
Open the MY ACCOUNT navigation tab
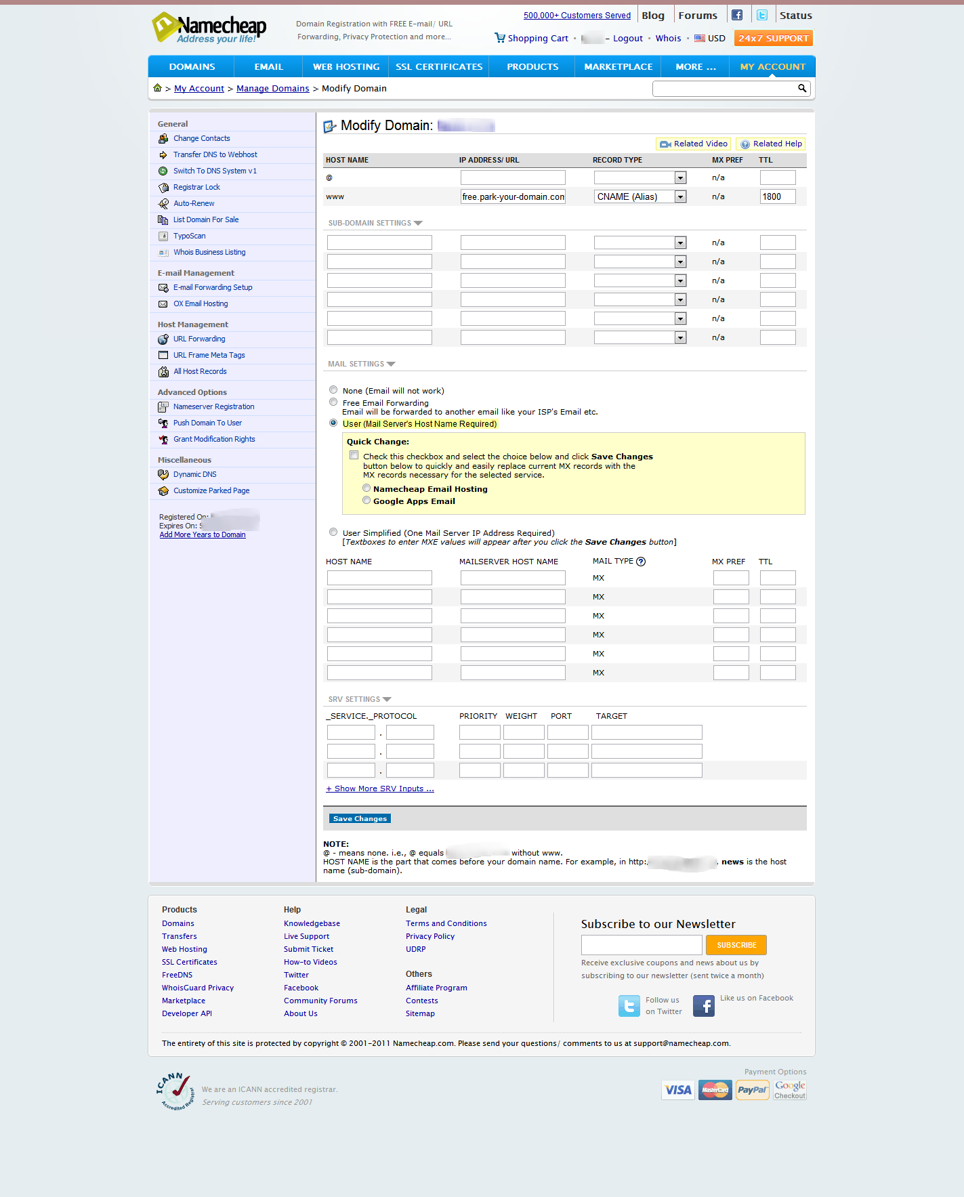point(773,66)
